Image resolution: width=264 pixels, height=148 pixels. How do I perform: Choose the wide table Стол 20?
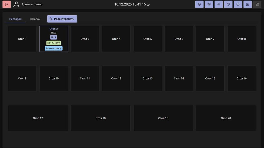coord(226,118)
